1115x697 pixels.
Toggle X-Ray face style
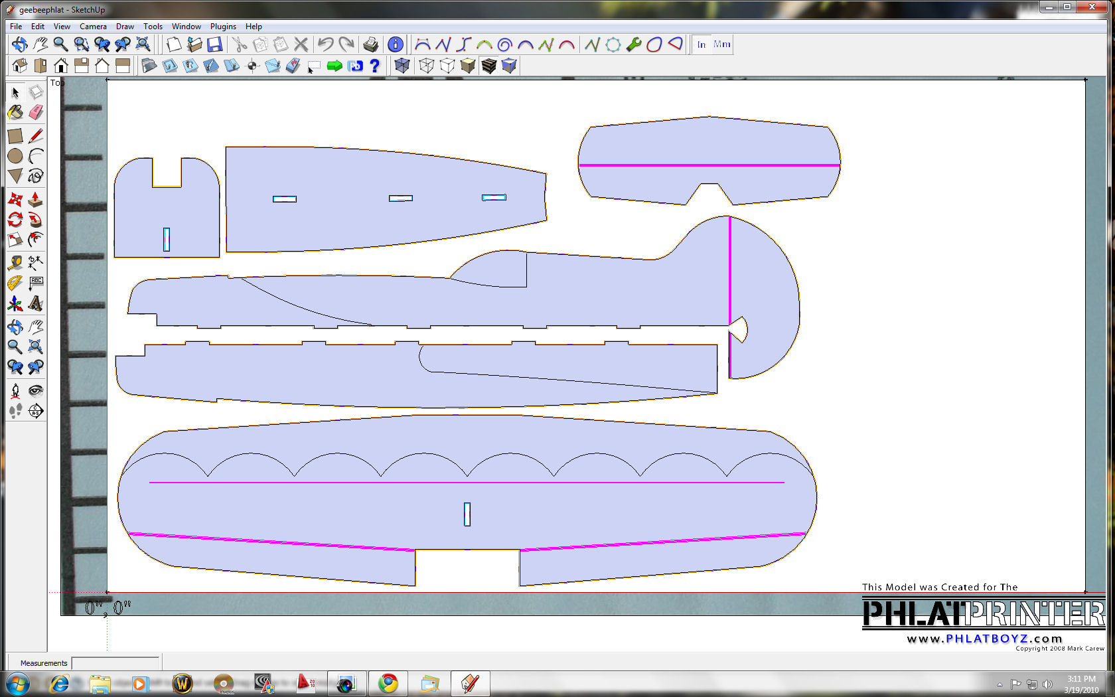tap(402, 66)
